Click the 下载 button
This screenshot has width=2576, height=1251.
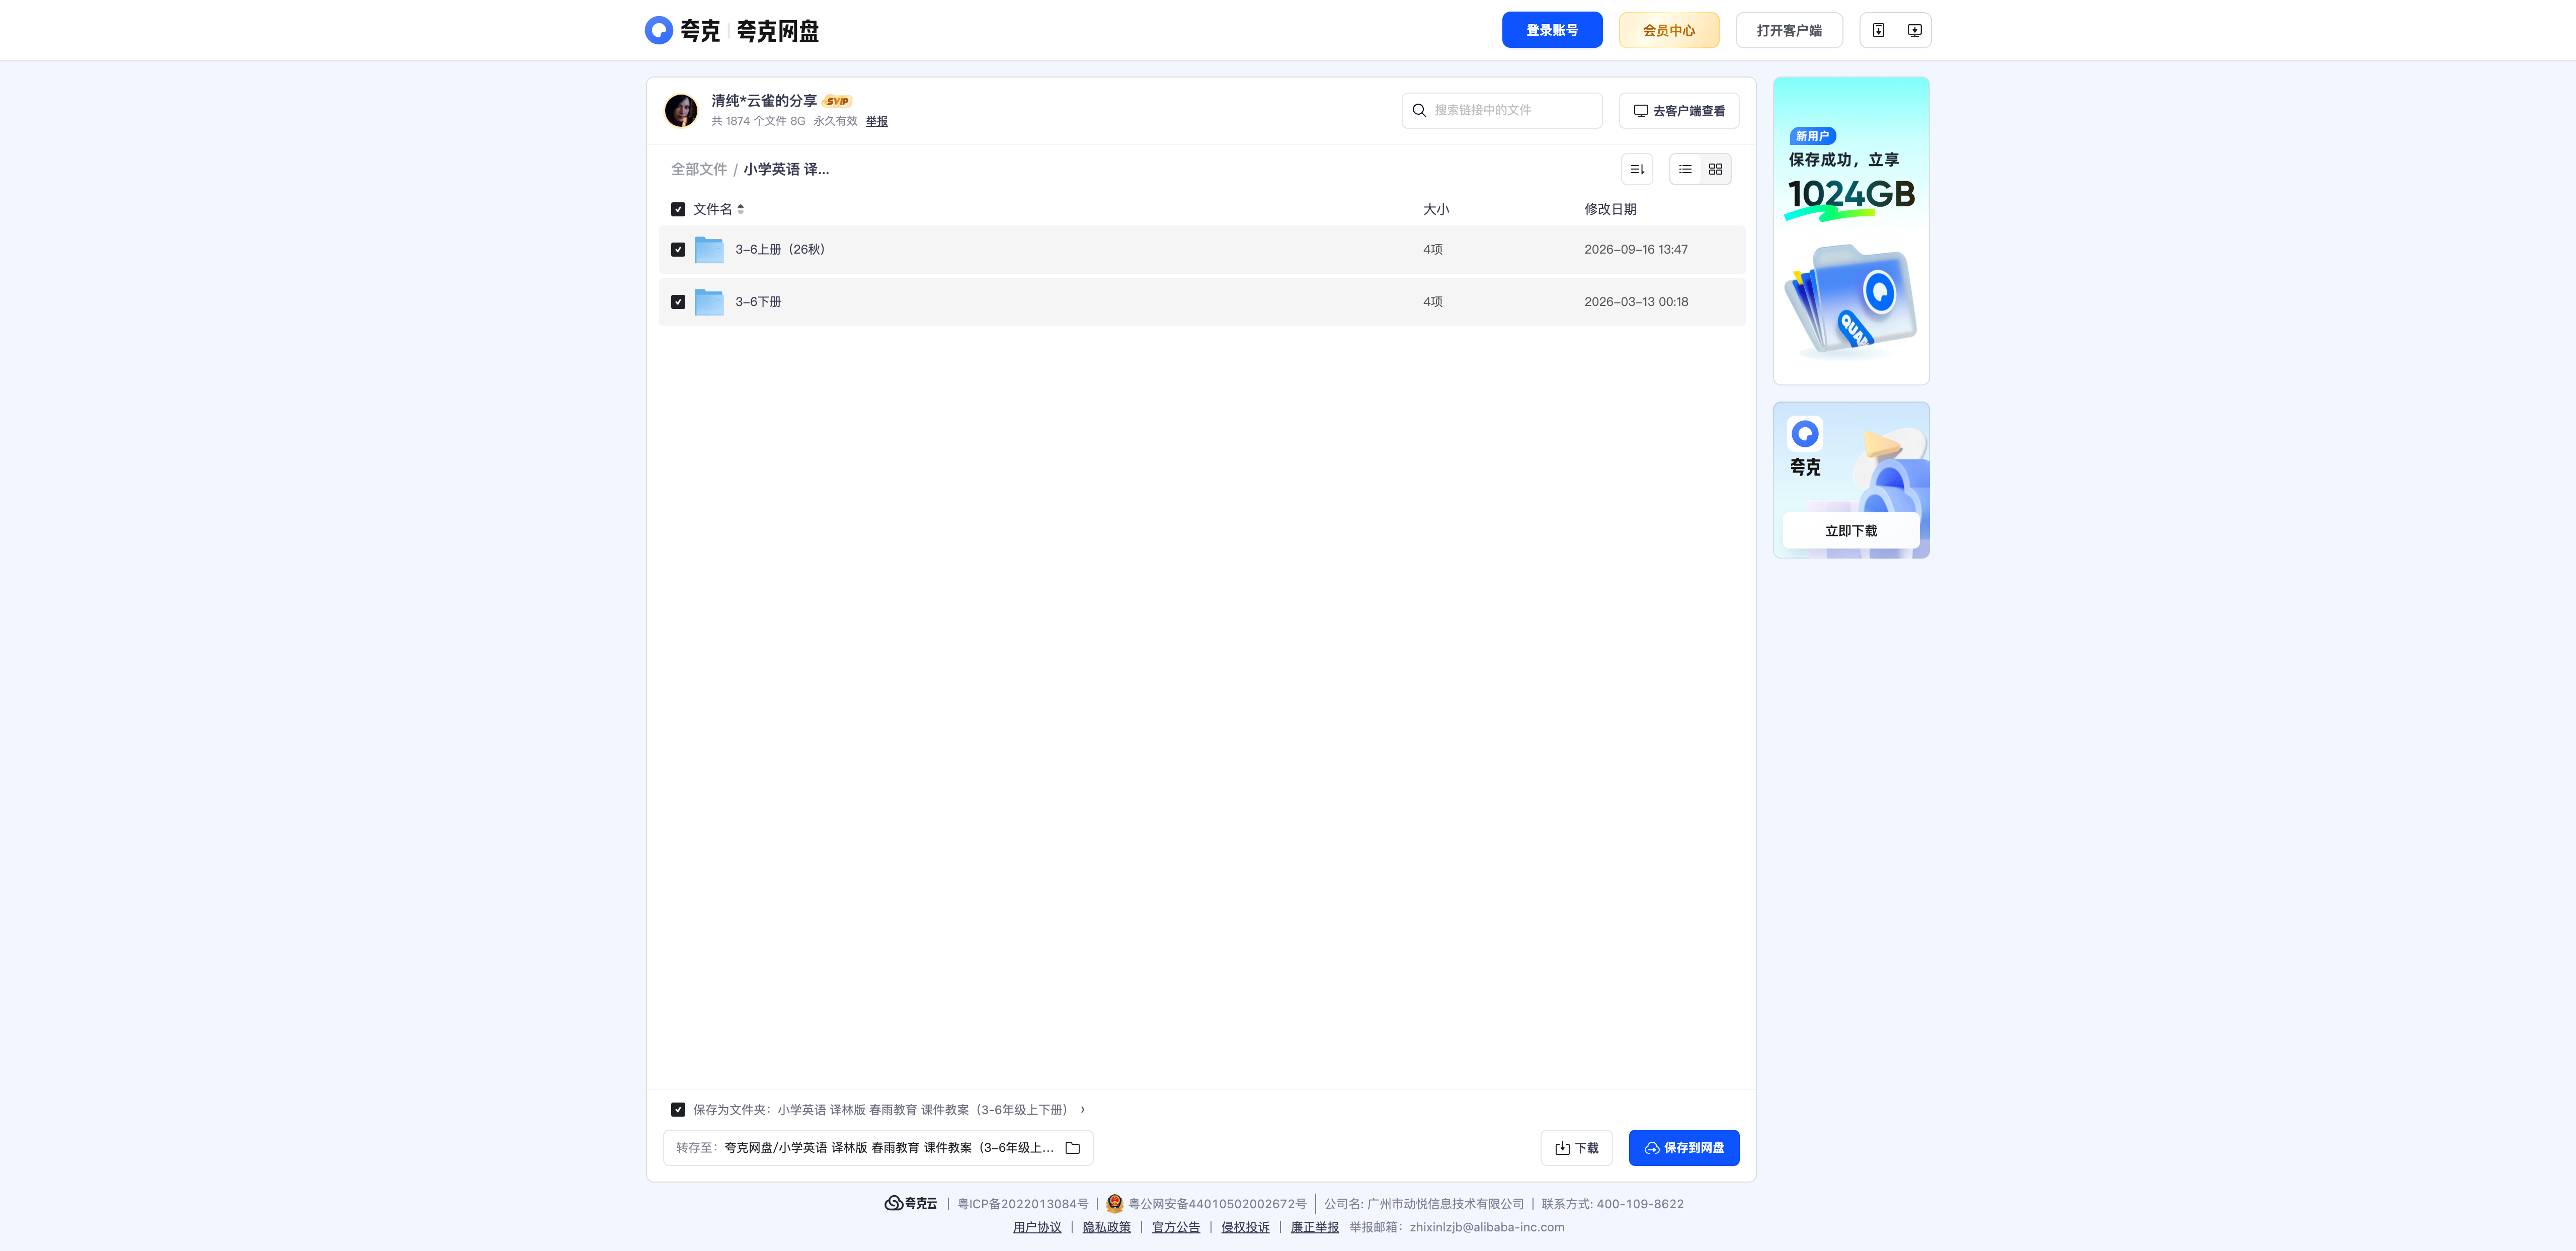pos(1576,1148)
